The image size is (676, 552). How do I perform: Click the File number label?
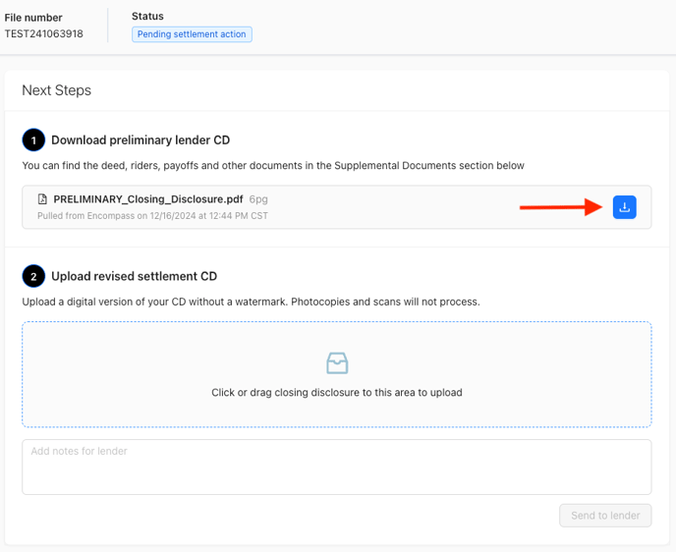[x=33, y=18]
